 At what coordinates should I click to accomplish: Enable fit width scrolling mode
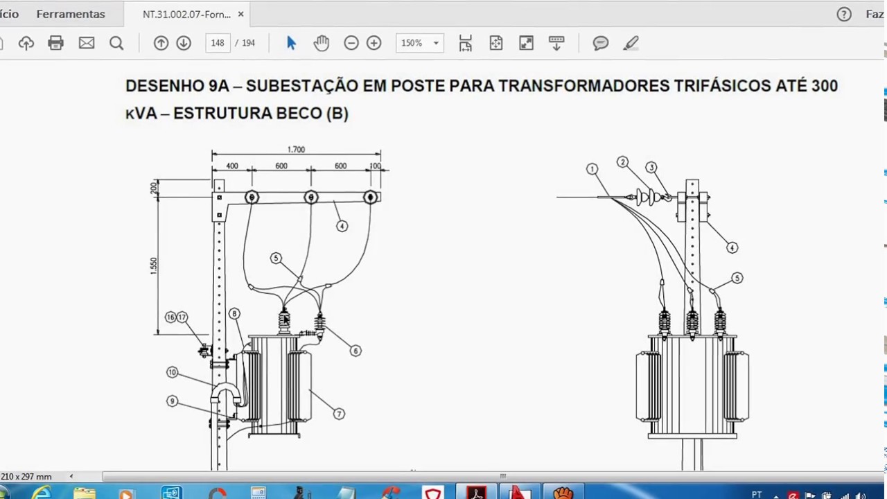[466, 43]
